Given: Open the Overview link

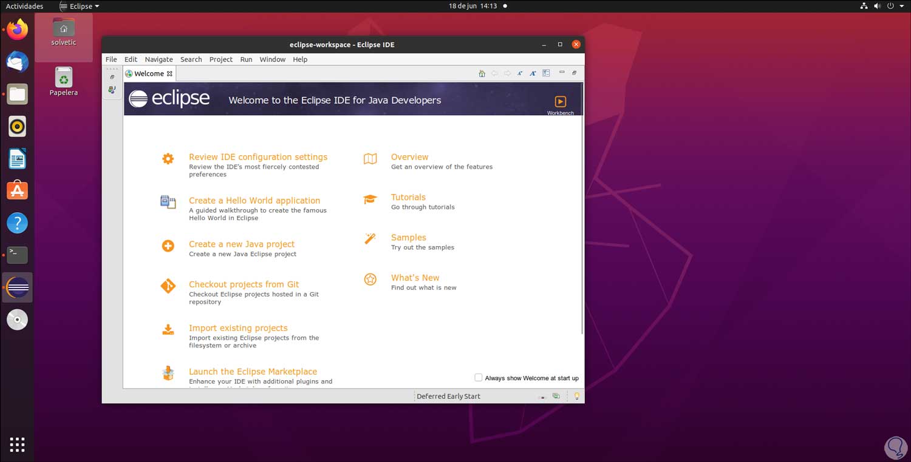Looking at the screenshot, I should click(x=409, y=157).
